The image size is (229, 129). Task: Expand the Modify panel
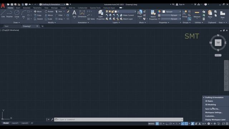pyautogui.click(x=52, y=23)
